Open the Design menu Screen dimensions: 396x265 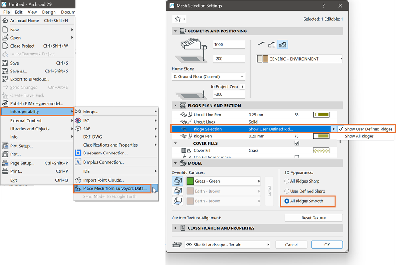(x=49, y=12)
